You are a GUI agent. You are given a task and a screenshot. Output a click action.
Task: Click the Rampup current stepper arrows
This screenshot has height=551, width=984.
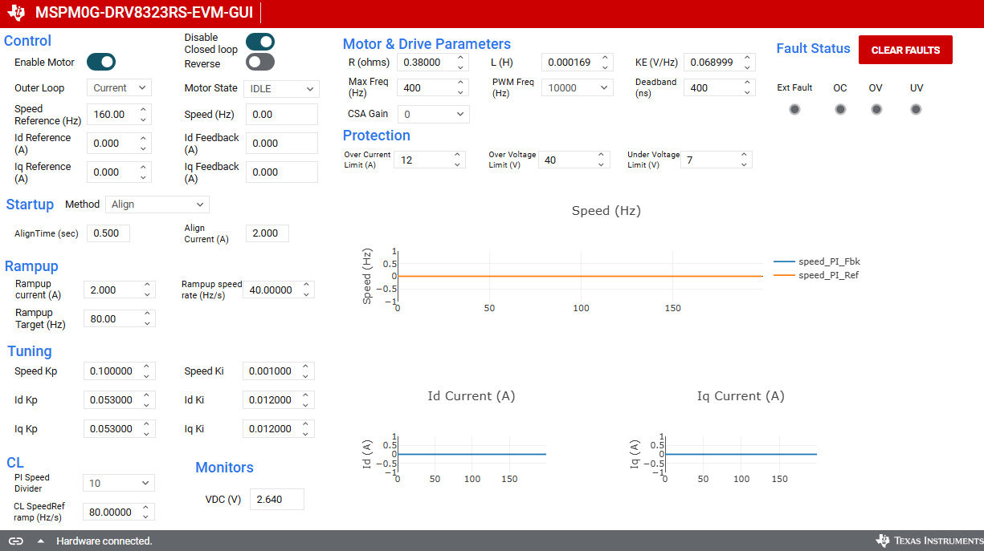tap(147, 290)
